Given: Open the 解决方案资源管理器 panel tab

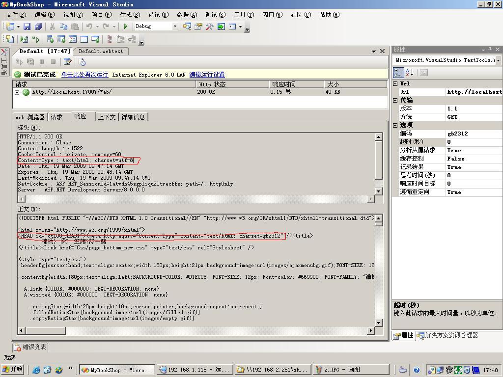Looking at the screenshot, I should click(x=448, y=335).
